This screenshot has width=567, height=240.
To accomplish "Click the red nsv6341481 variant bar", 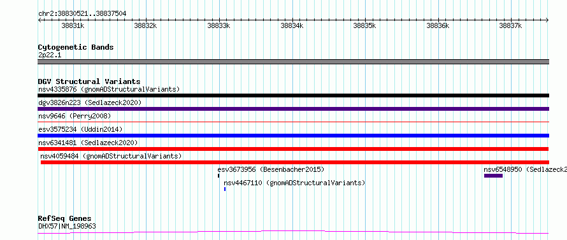I will pyautogui.click(x=293, y=149).
